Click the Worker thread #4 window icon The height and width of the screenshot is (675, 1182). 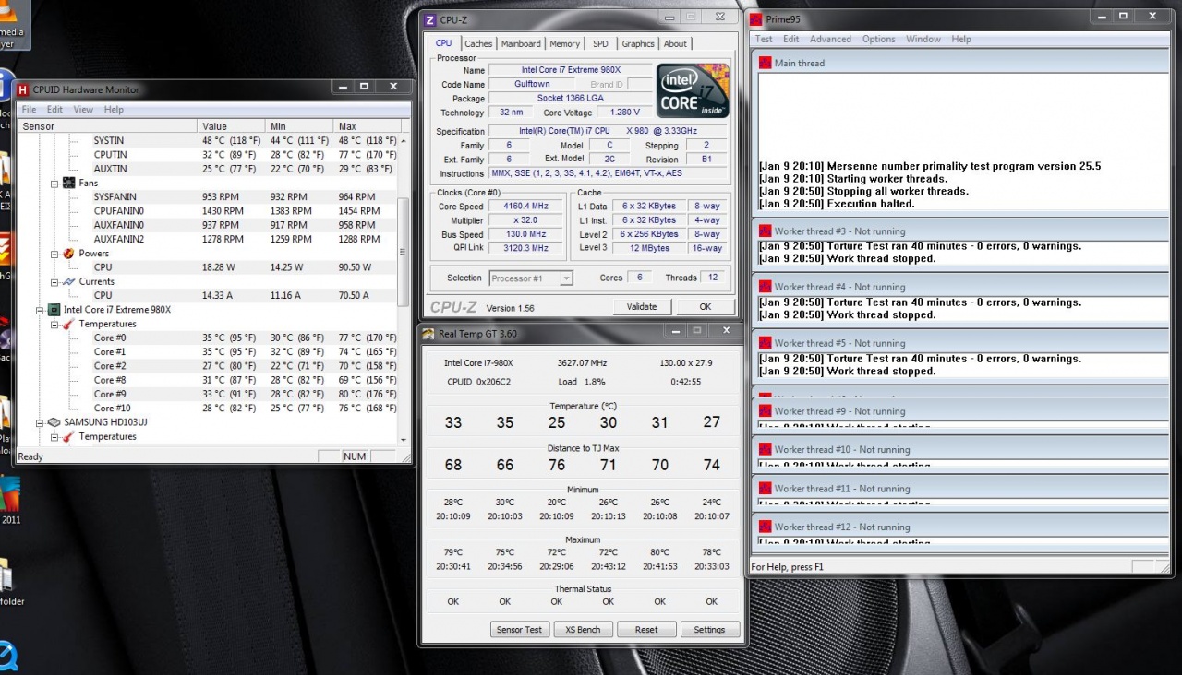click(x=765, y=287)
